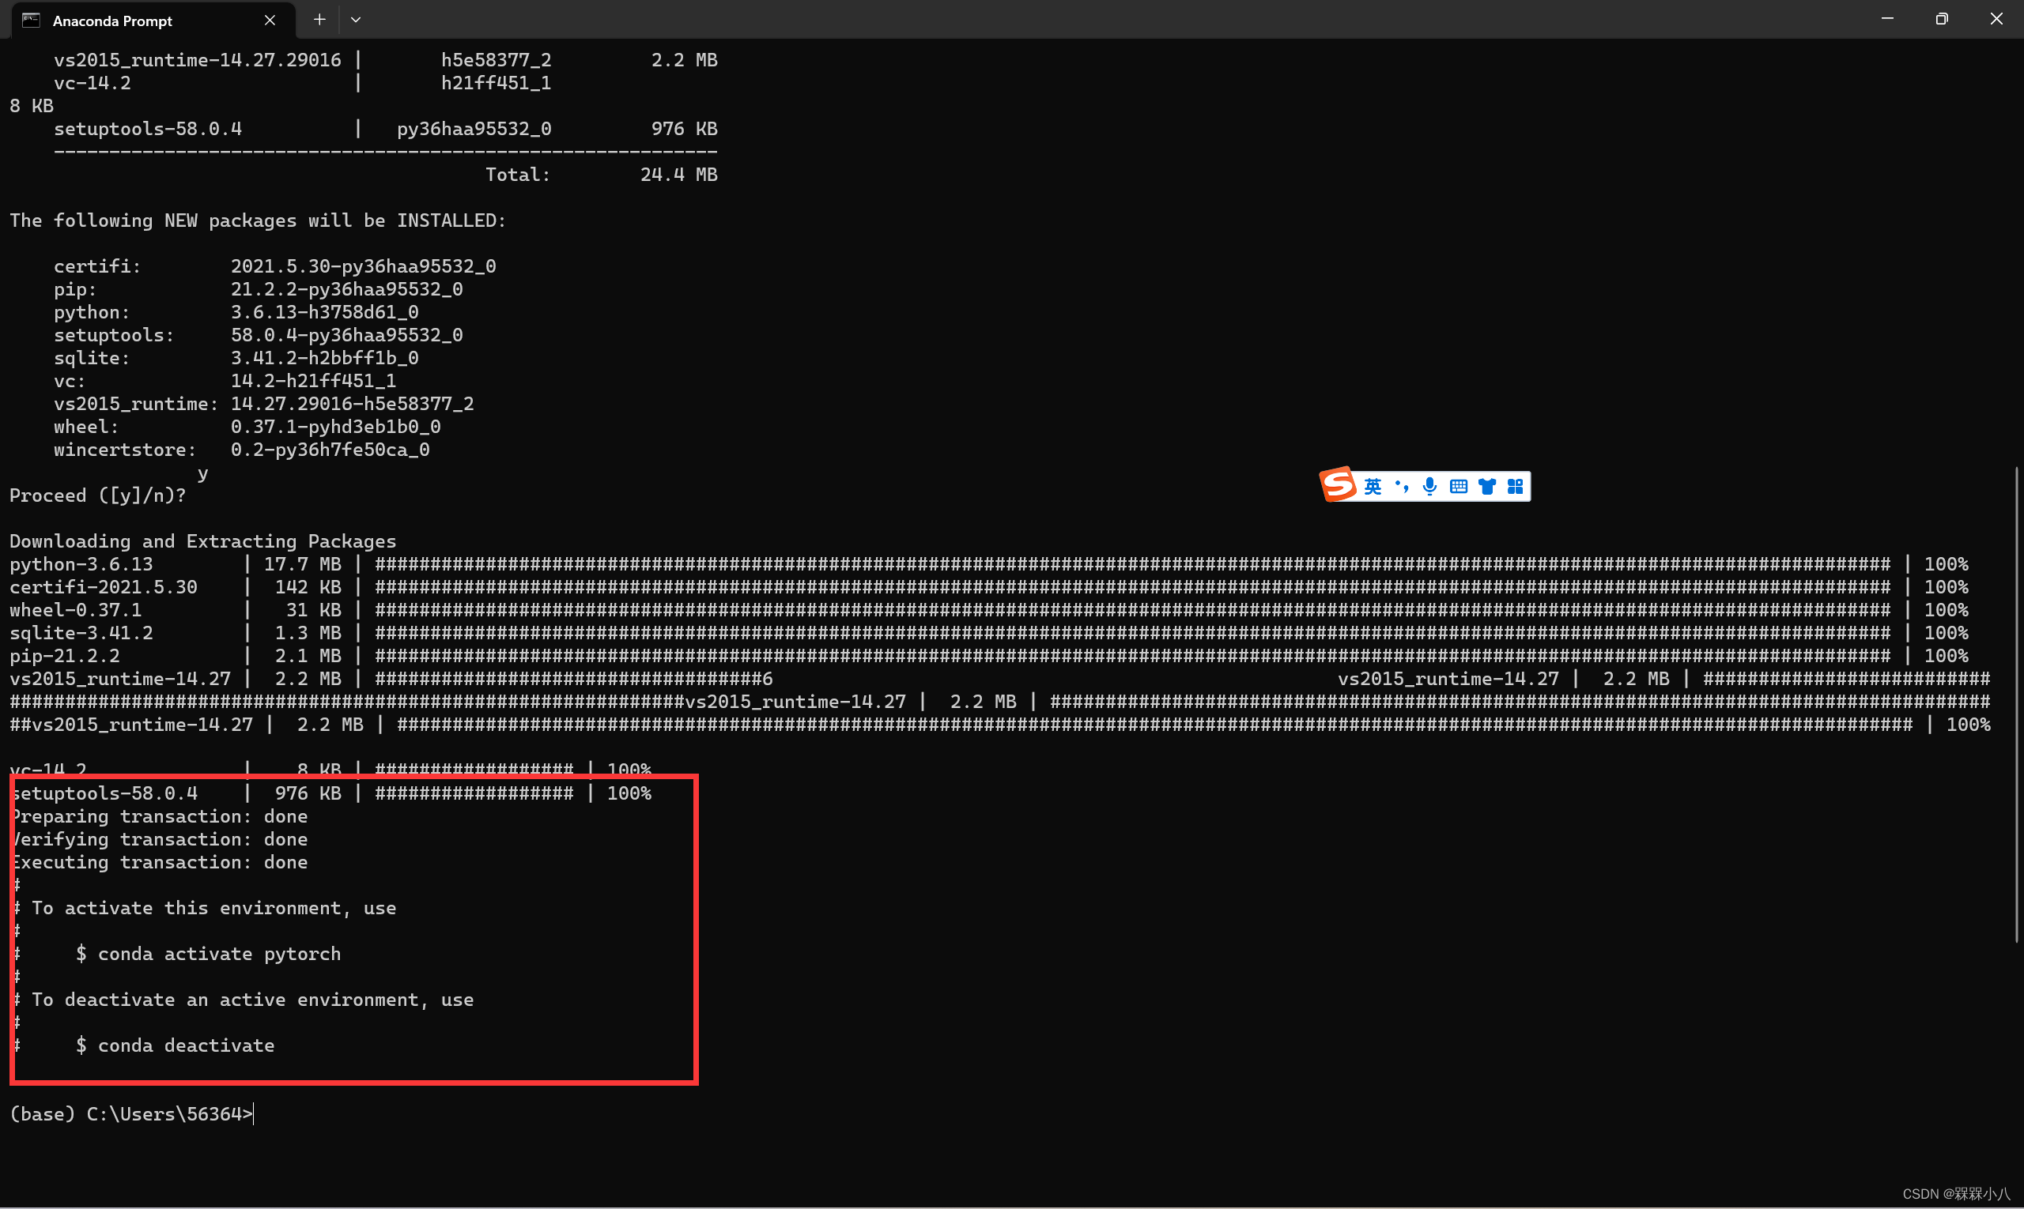Click 'To deactivate an active environment, use' text

(x=253, y=1000)
